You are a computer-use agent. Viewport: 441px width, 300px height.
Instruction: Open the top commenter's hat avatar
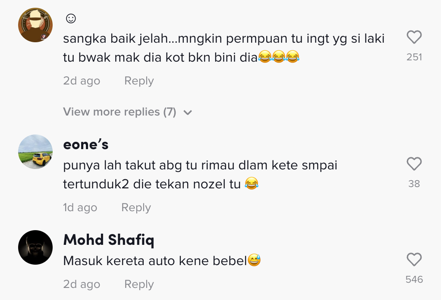tap(35, 25)
